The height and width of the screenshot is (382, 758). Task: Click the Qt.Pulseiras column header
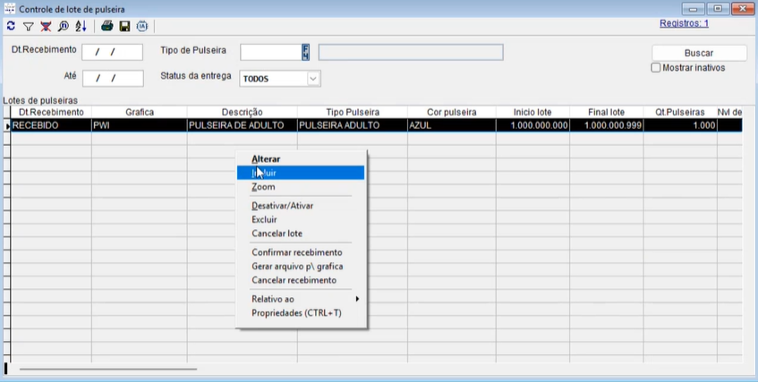(x=679, y=112)
